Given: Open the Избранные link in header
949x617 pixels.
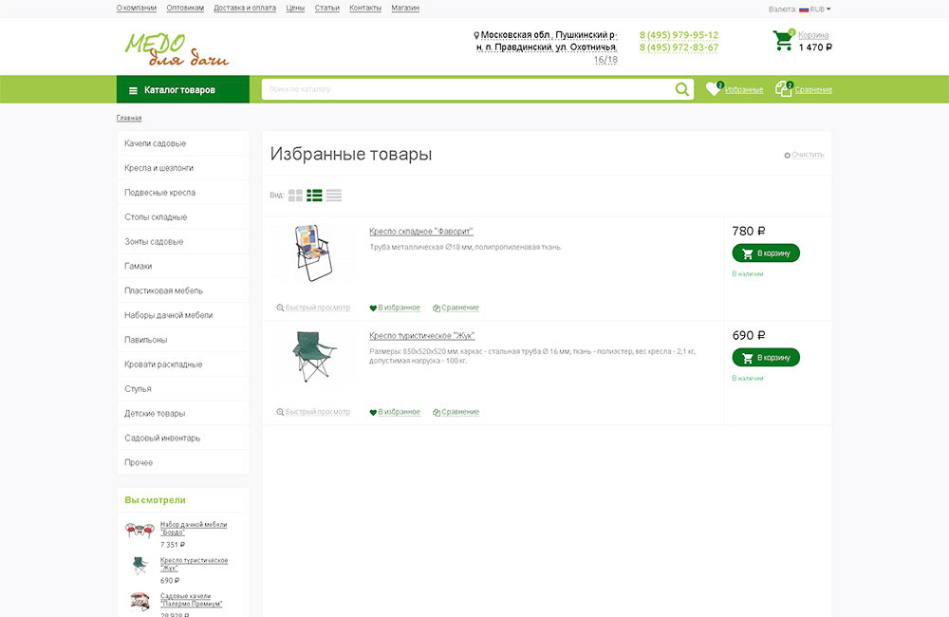Looking at the screenshot, I should (744, 89).
